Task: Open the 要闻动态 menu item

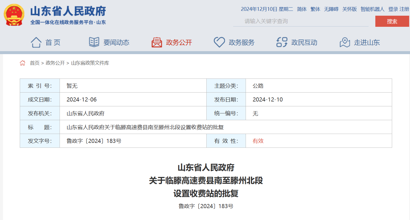Action: [116, 42]
